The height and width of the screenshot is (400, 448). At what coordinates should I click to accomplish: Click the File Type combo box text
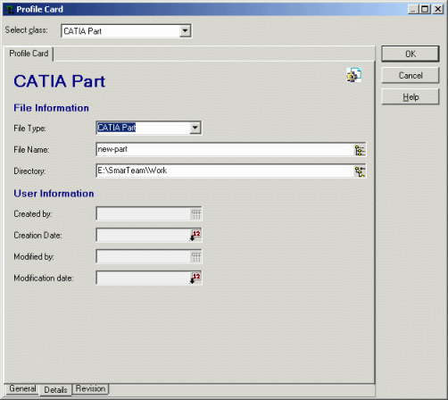(117, 128)
